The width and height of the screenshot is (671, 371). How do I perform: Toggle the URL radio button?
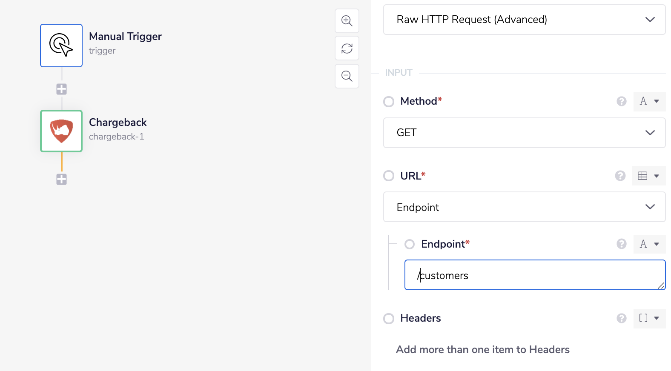click(x=389, y=176)
